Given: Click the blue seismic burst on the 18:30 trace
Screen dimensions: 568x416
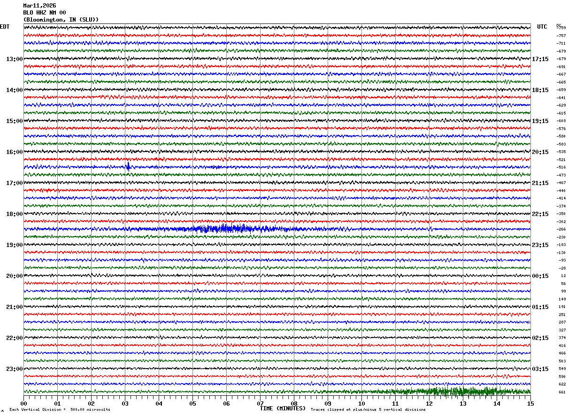Looking at the screenshot, I should [230, 229].
